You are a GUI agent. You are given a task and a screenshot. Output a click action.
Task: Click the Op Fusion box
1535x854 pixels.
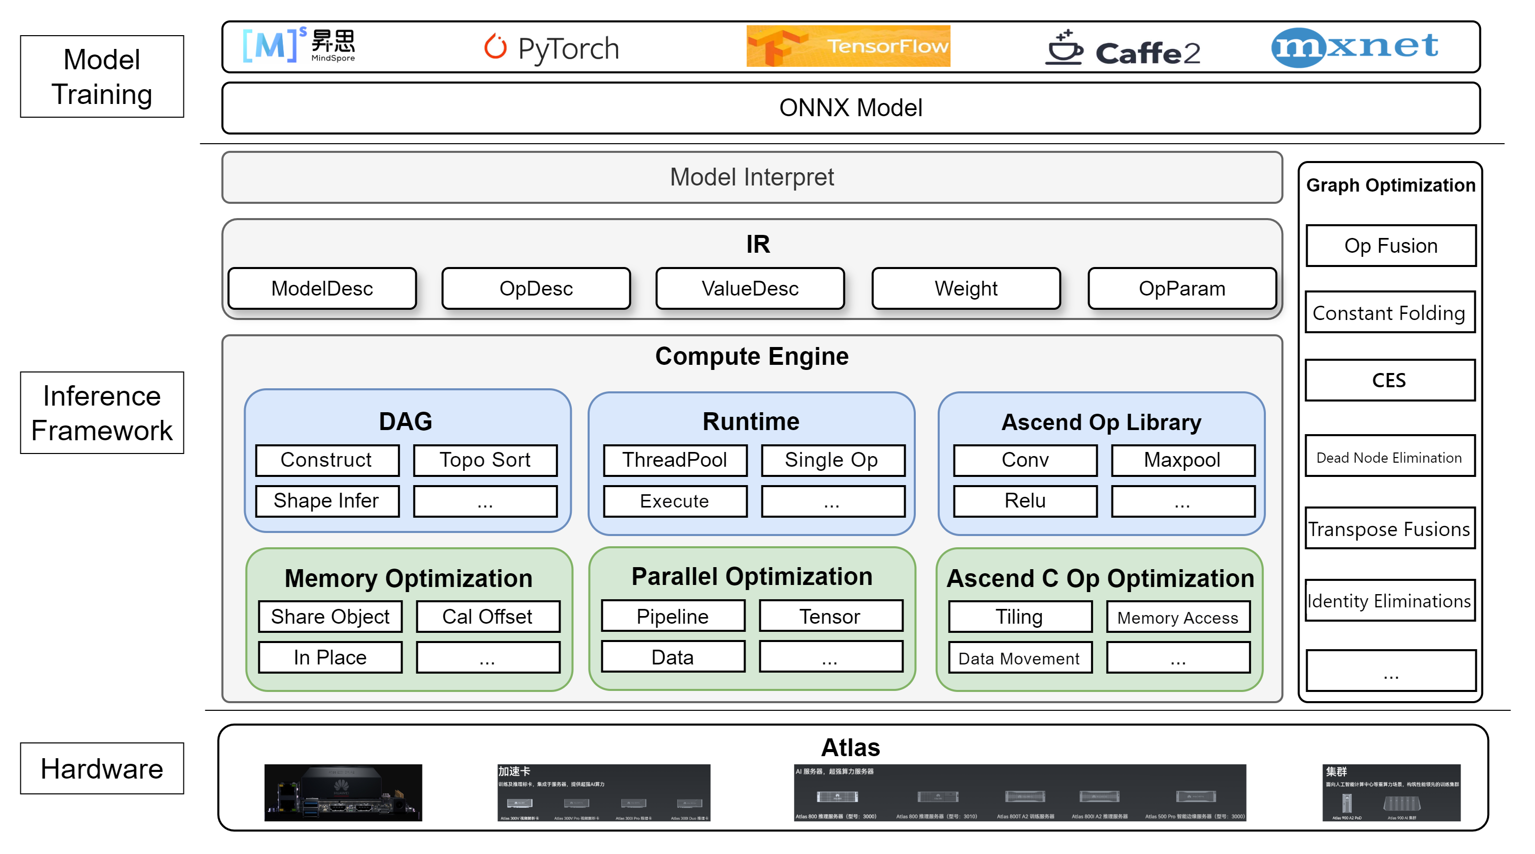click(x=1390, y=246)
